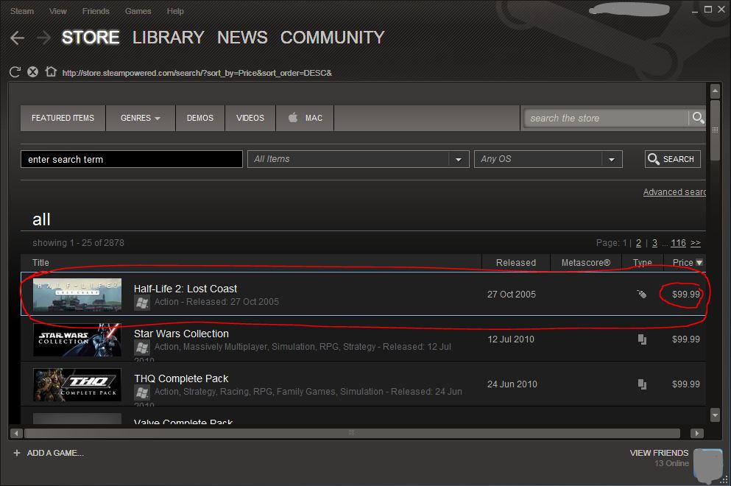Click the package icon on THQ Complete Pack row
Viewport: 731px width, 486px height.
(x=641, y=384)
